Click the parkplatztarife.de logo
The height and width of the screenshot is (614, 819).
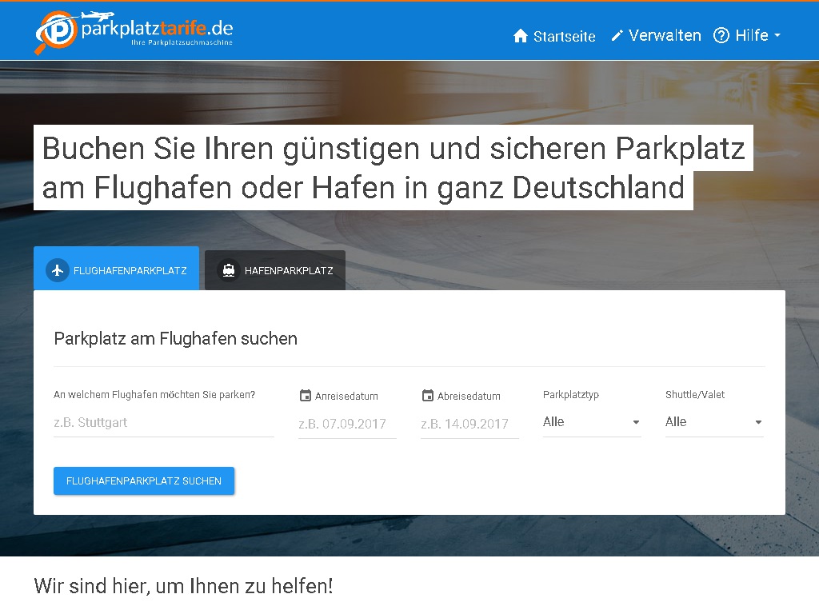tap(134, 32)
